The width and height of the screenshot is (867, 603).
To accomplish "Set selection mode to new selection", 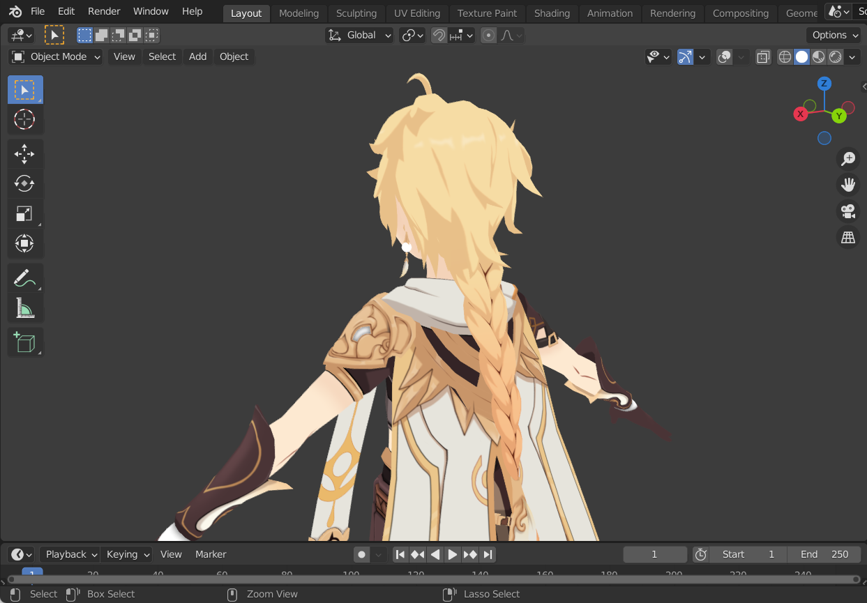I will pos(84,35).
